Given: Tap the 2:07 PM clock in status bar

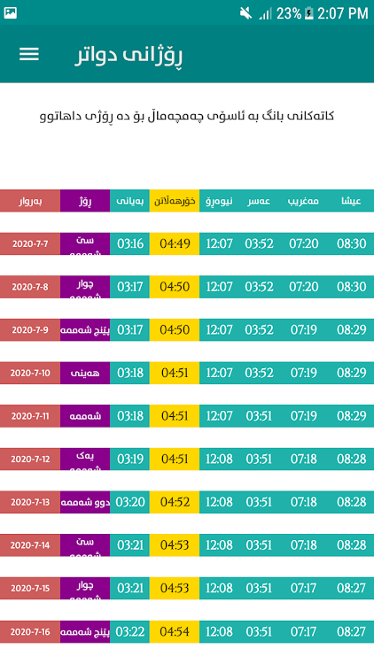Looking at the screenshot, I should [x=343, y=13].
